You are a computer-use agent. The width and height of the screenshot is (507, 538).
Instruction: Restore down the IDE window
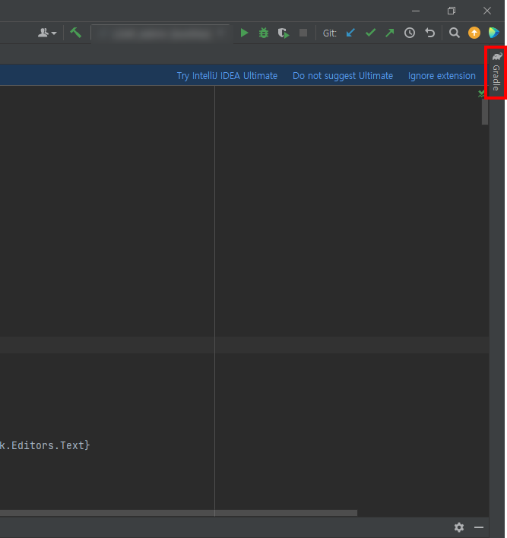(452, 11)
